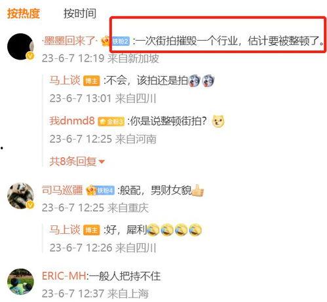This screenshot has height=302, width=327.
Task: Click the thumbs-up emoji after 男财女貌
Action: click(197, 191)
